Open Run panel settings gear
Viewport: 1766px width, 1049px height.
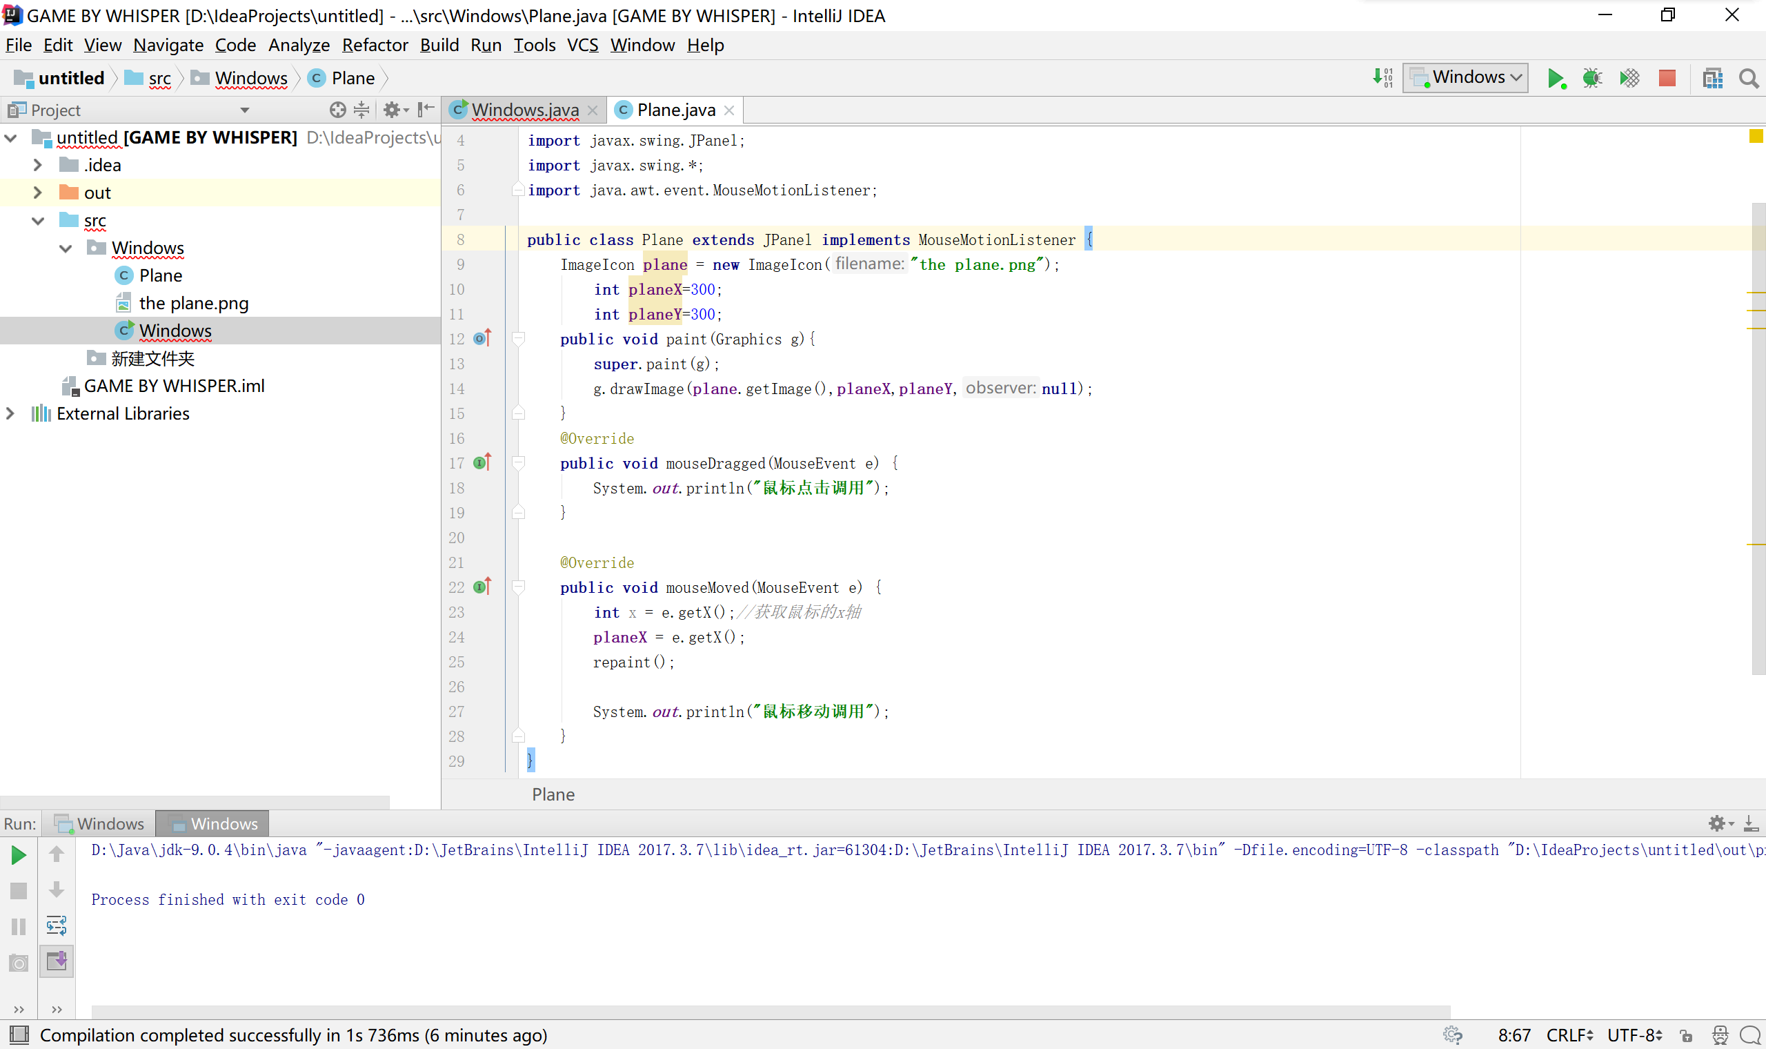click(1719, 823)
